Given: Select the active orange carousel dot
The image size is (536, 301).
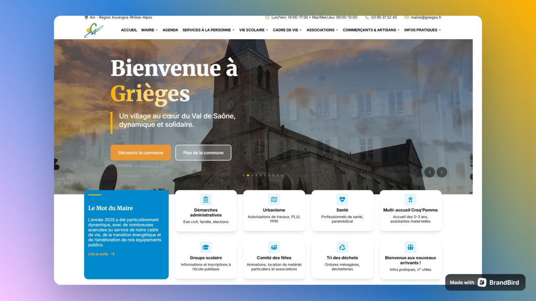Looking at the screenshot, I should [248, 176].
